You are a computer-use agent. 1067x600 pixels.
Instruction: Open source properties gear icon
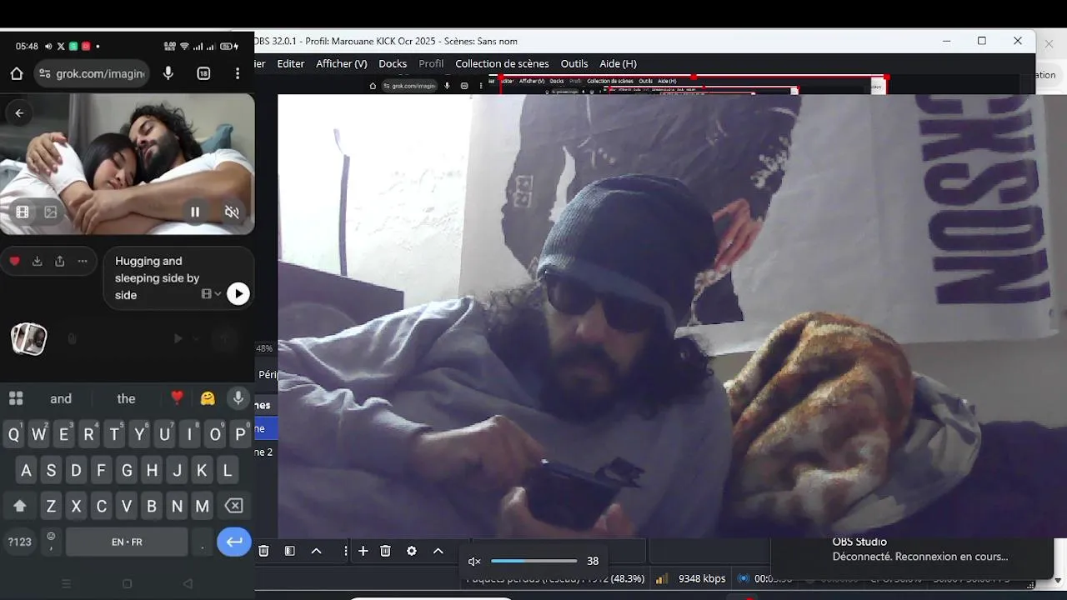coord(411,551)
